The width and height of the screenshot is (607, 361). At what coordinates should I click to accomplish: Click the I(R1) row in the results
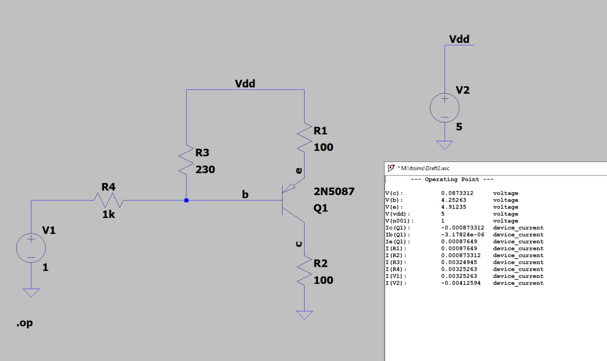(x=464, y=249)
